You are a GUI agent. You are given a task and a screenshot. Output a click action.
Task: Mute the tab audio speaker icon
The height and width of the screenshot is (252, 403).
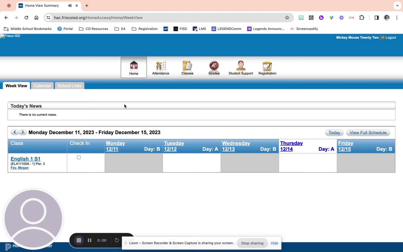point(70,6)
